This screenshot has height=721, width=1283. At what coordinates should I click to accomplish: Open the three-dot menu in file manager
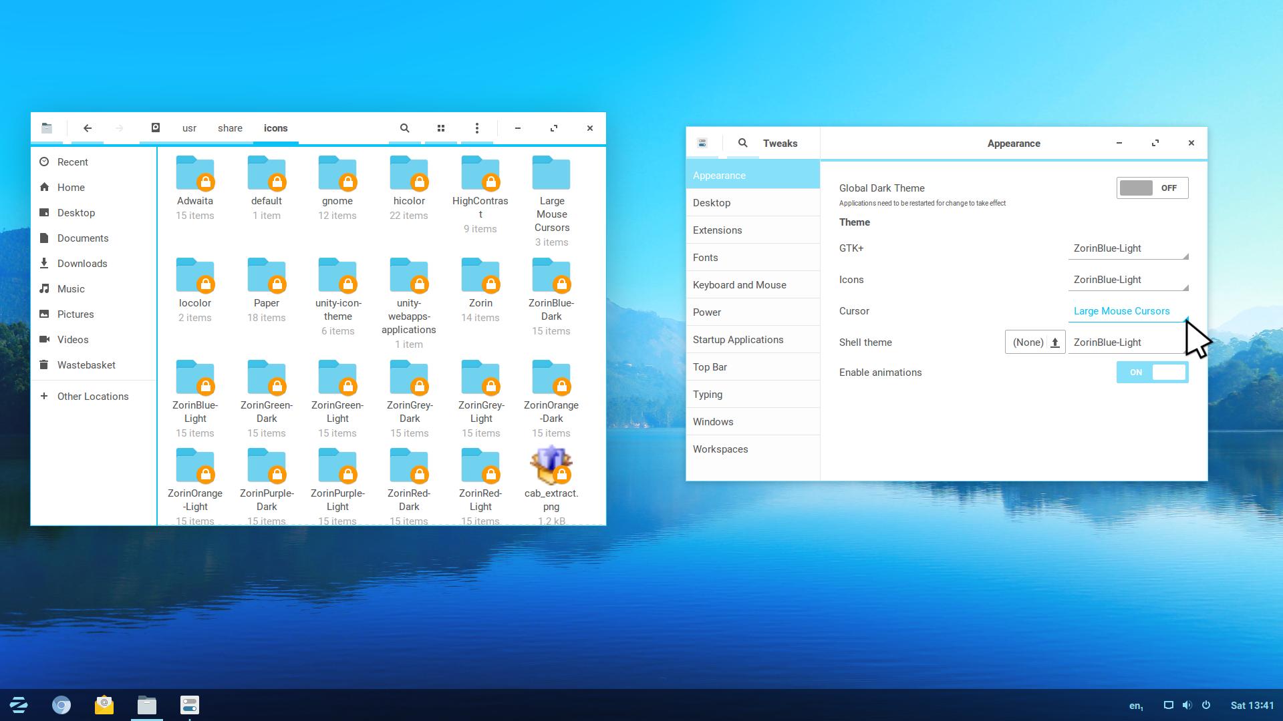[476, 128]
